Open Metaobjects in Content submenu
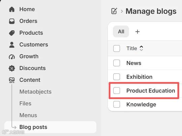 (x=35, y=92)
